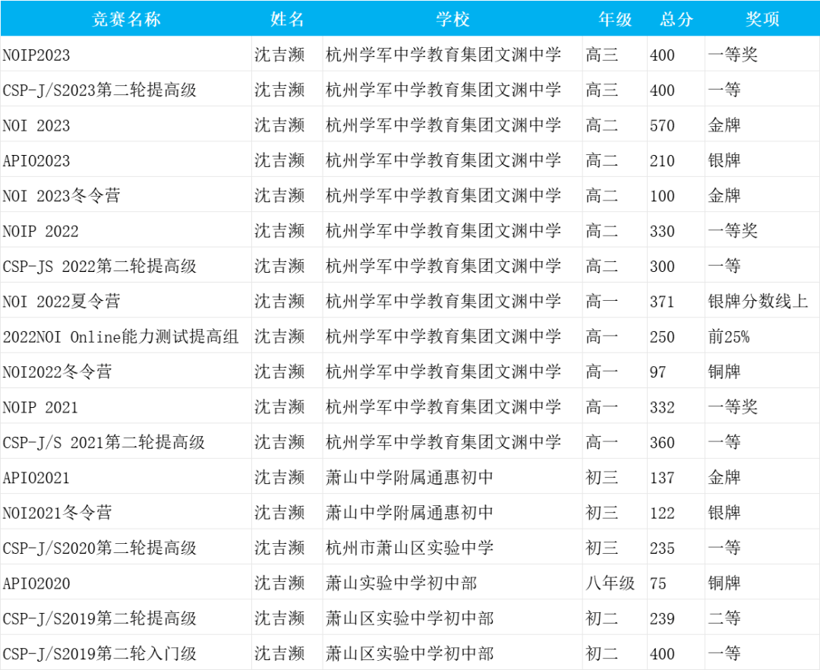The image size is (820, 670).
Task: Click the NOIP2023 competition cell
Action: point(36,55)
